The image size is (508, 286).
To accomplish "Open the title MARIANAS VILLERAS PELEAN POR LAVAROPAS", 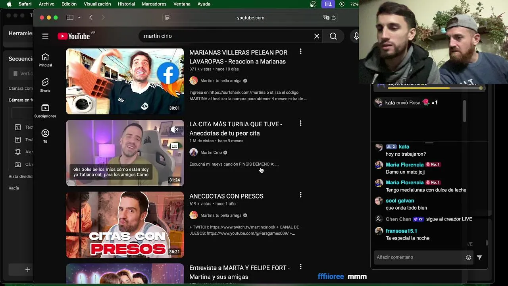I will [238, 57].
